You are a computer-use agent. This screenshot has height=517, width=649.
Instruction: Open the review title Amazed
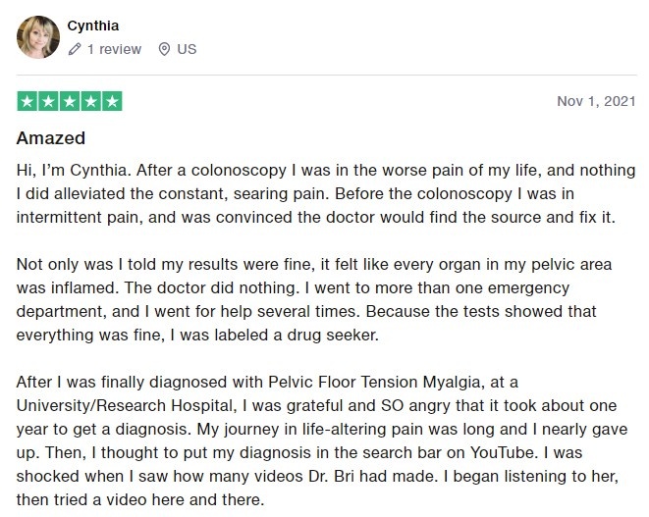(51, 138)
